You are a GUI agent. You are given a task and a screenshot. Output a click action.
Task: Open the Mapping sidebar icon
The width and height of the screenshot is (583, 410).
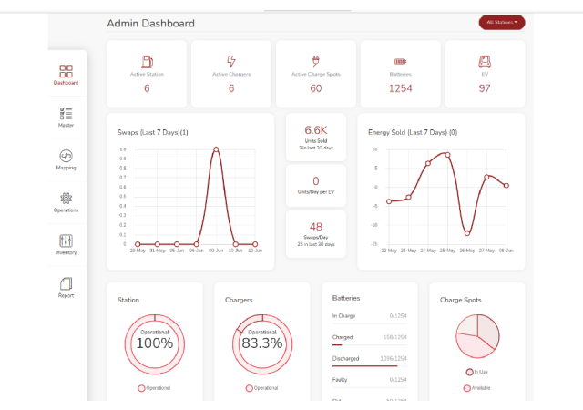[x=66, y=156]
